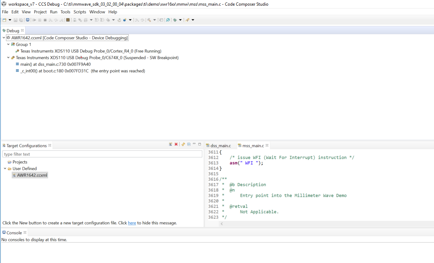434x263 pixels.
Task: Click the flashlight toolbar icon at toolbar end
Action: [187, 20]
